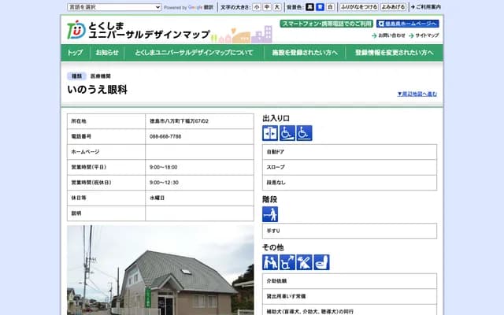Click the 自動ドア row
Viewport: 504px width, 315px height.
(x=350, y=152)
